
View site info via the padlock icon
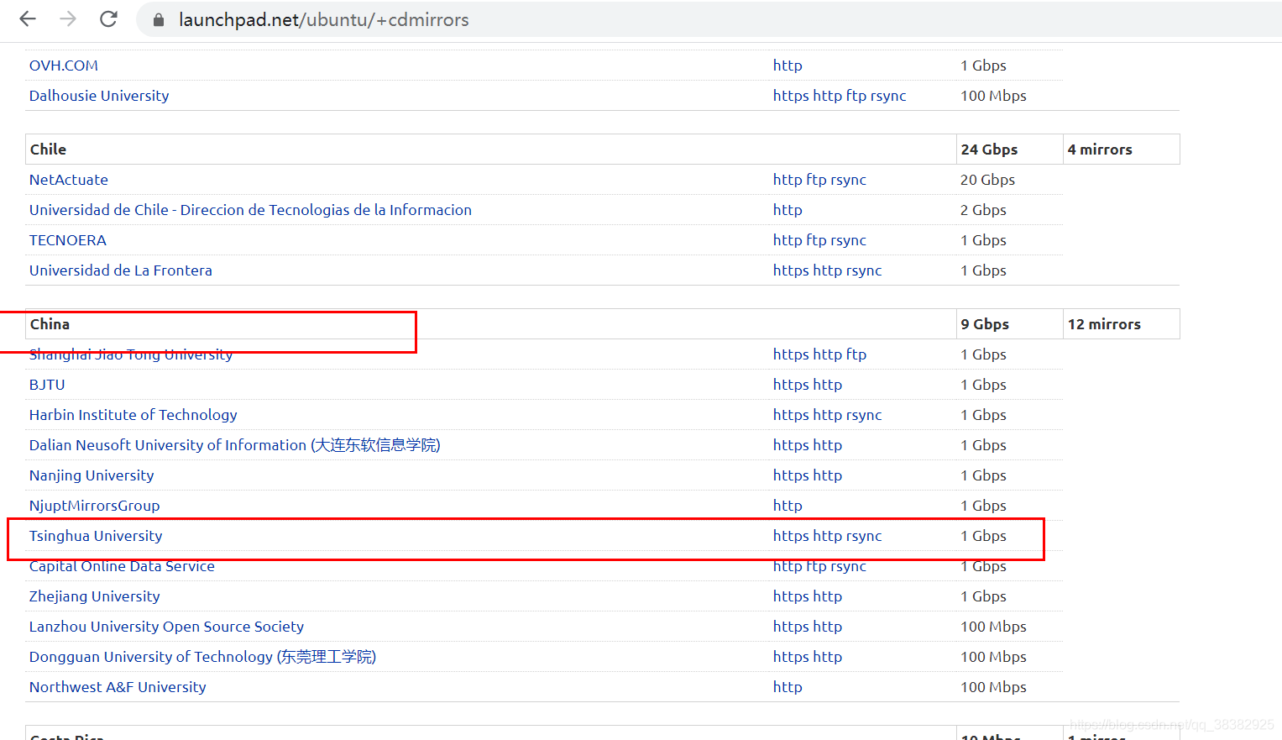point(158,19)
